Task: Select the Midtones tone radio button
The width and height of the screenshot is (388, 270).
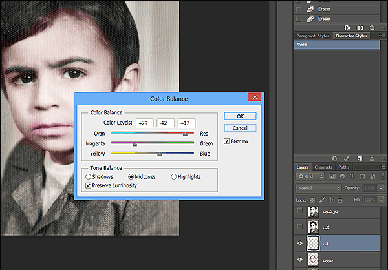Action: click(x=131, y=176)
